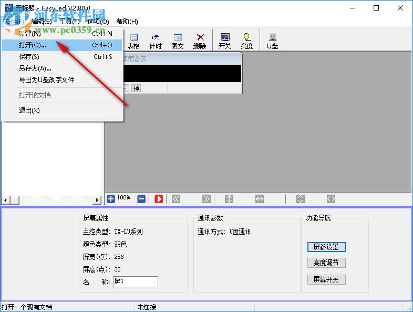Viewport: 413px width, 312px height.
Task: Click the 预 preview button in preview window
Action: [136, 88]
